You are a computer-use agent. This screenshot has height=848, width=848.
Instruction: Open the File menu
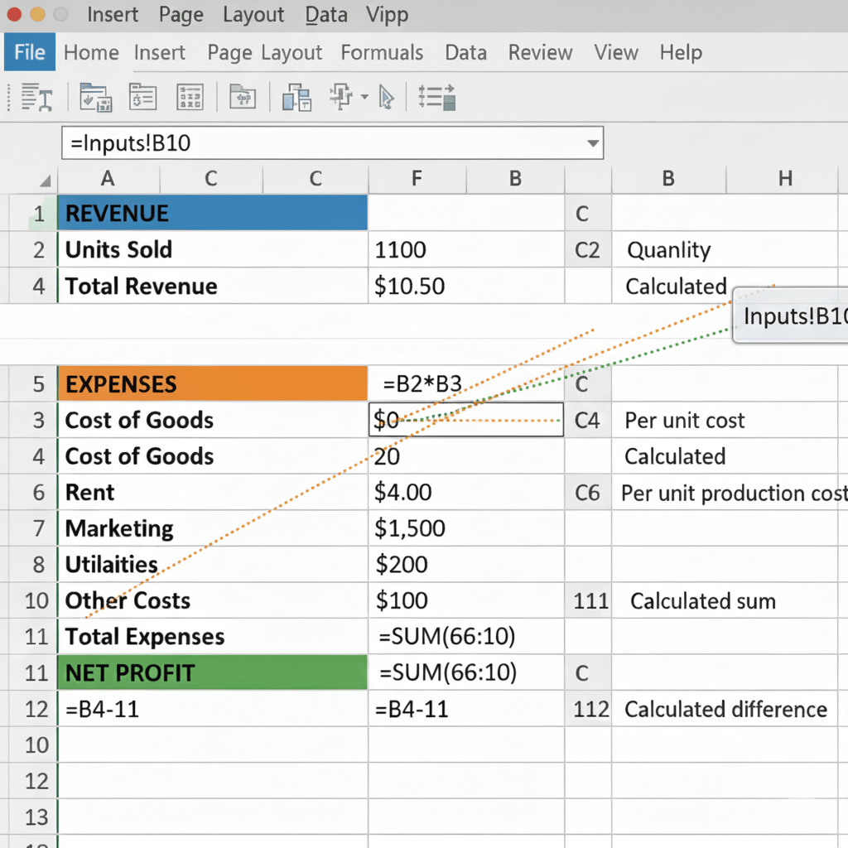(29, 51)
